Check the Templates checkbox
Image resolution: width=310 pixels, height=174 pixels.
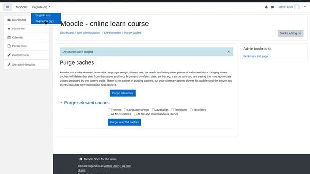[x=172, y=110]
